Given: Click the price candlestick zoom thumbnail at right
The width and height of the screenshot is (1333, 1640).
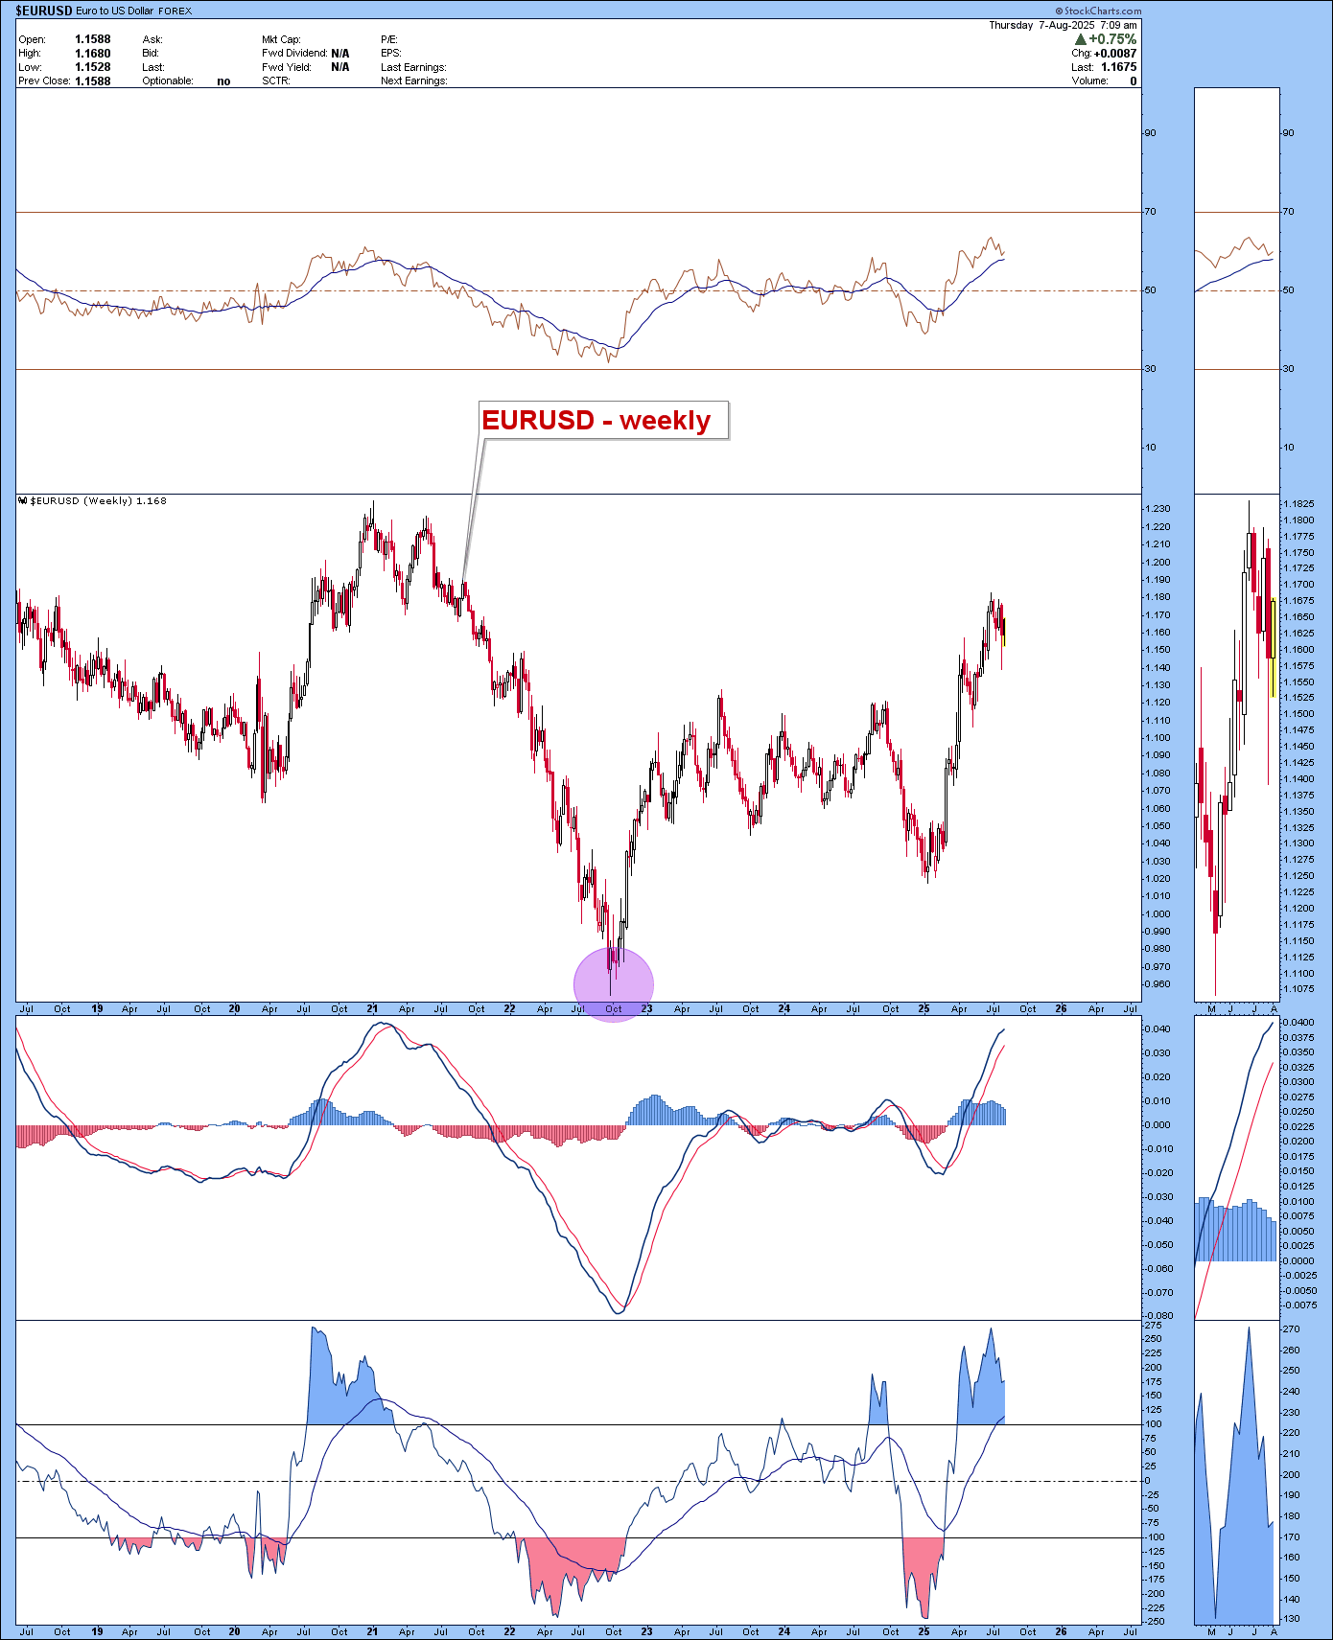Looking at the screenshot, I should pos(1236,748).
